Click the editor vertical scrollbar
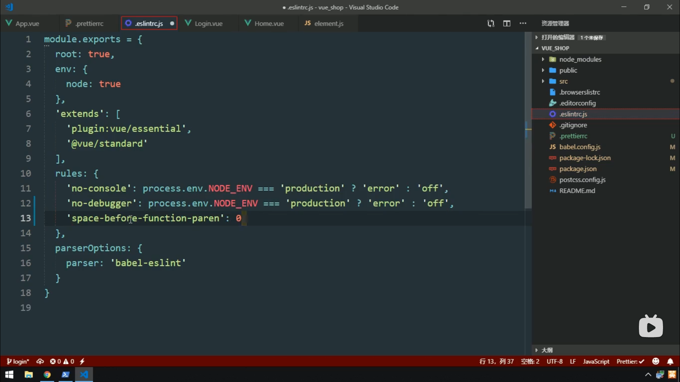 (528, 120)
